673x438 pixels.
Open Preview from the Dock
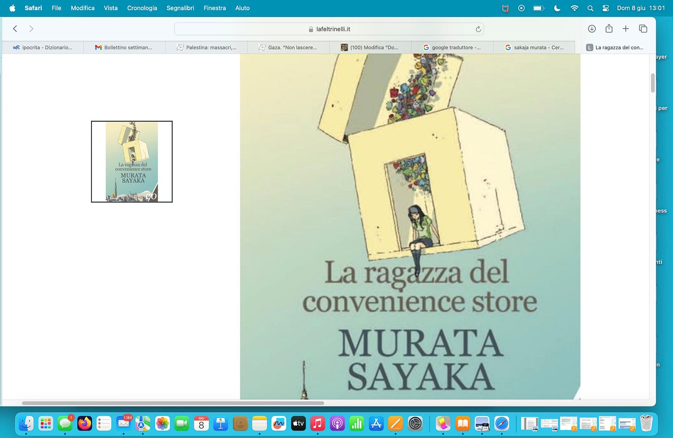[x=482, y=423]
